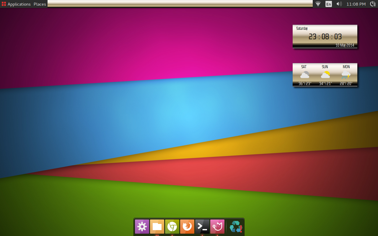Click the 23 : 08 : 03 desktop clock
Image resolution: width=378 pixels, height=236 pixels.
coord(325,37)
